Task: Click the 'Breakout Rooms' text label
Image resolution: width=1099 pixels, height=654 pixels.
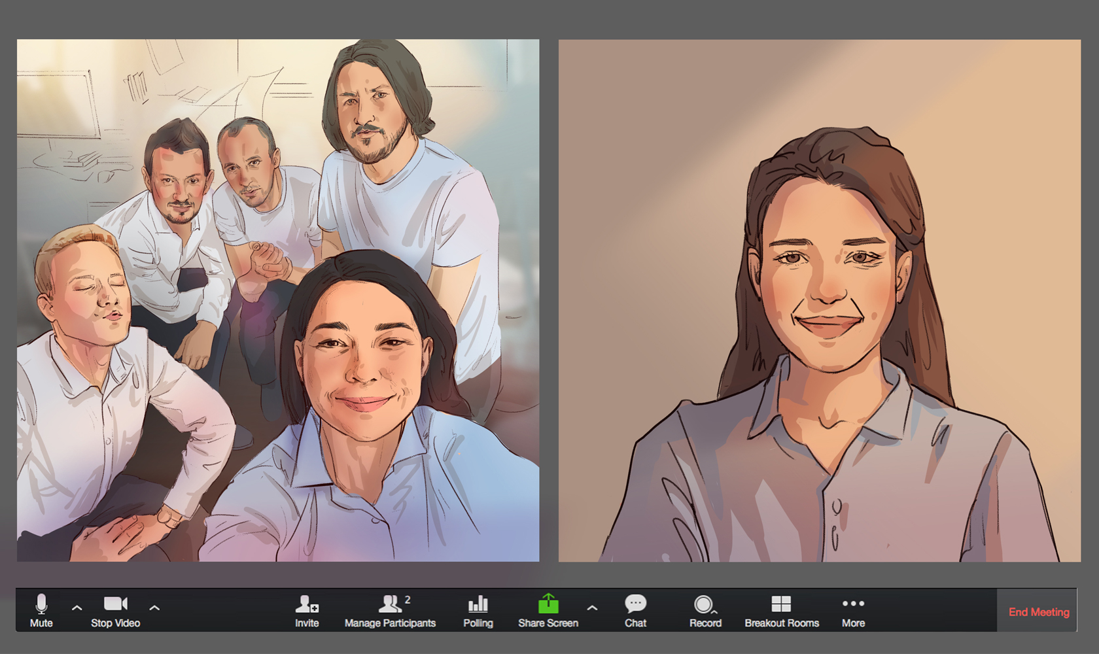Action: pyautogui.click(x=782, y=623)
